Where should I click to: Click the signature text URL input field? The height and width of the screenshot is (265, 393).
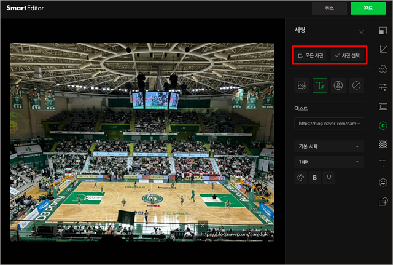click(329, 124)
